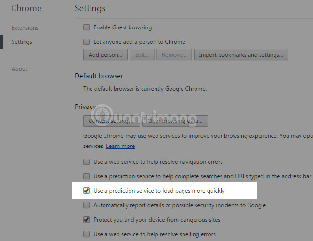Open the Extensions page in sidebar
This screenshot has height=241, width=313.
(x=25, y=28)
